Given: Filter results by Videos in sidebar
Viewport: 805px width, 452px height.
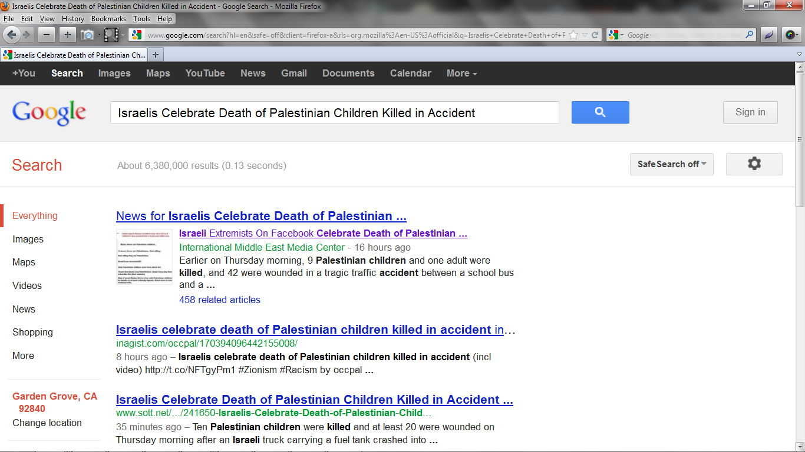Looking at the screenshot, I should (27, 285).
